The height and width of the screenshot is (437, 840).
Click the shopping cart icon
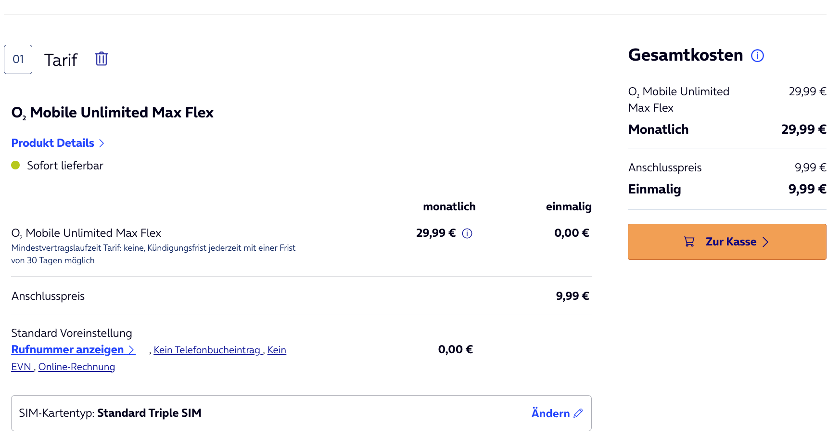689,242
